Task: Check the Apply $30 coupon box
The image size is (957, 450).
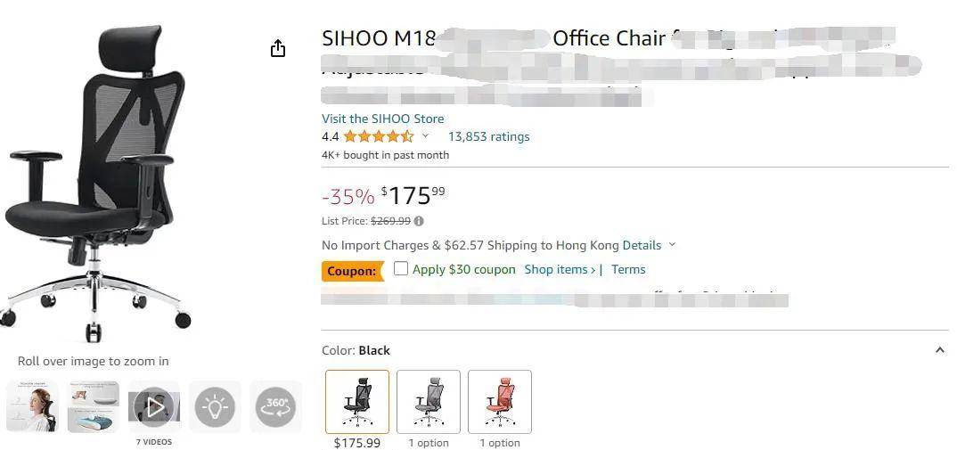Action: (x=400, y=268)
